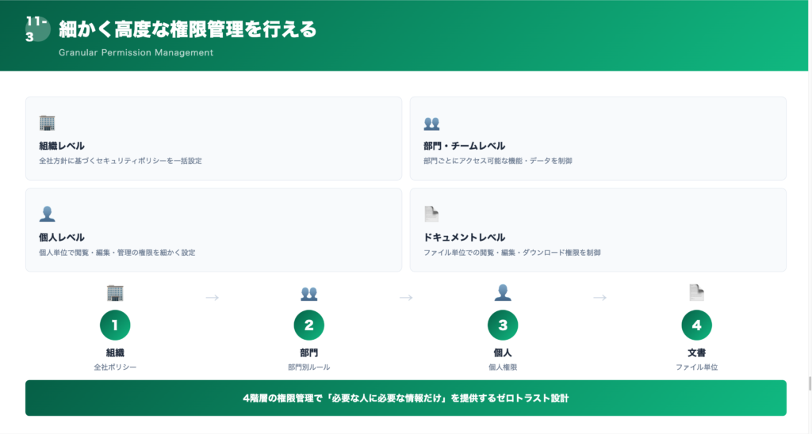This screenshot has width=812, height=434.
Task: Click the 部門・チームレベル card heading
Action: pyautogui.click(x=464, y=146)
